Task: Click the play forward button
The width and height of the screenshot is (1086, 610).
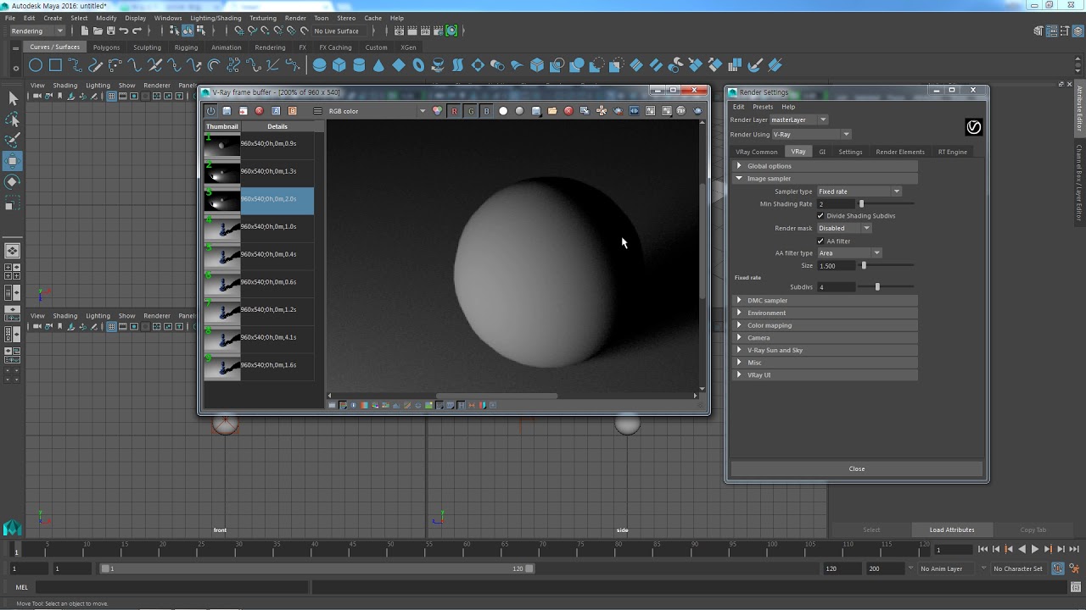Action: [x=1035, y=549]
